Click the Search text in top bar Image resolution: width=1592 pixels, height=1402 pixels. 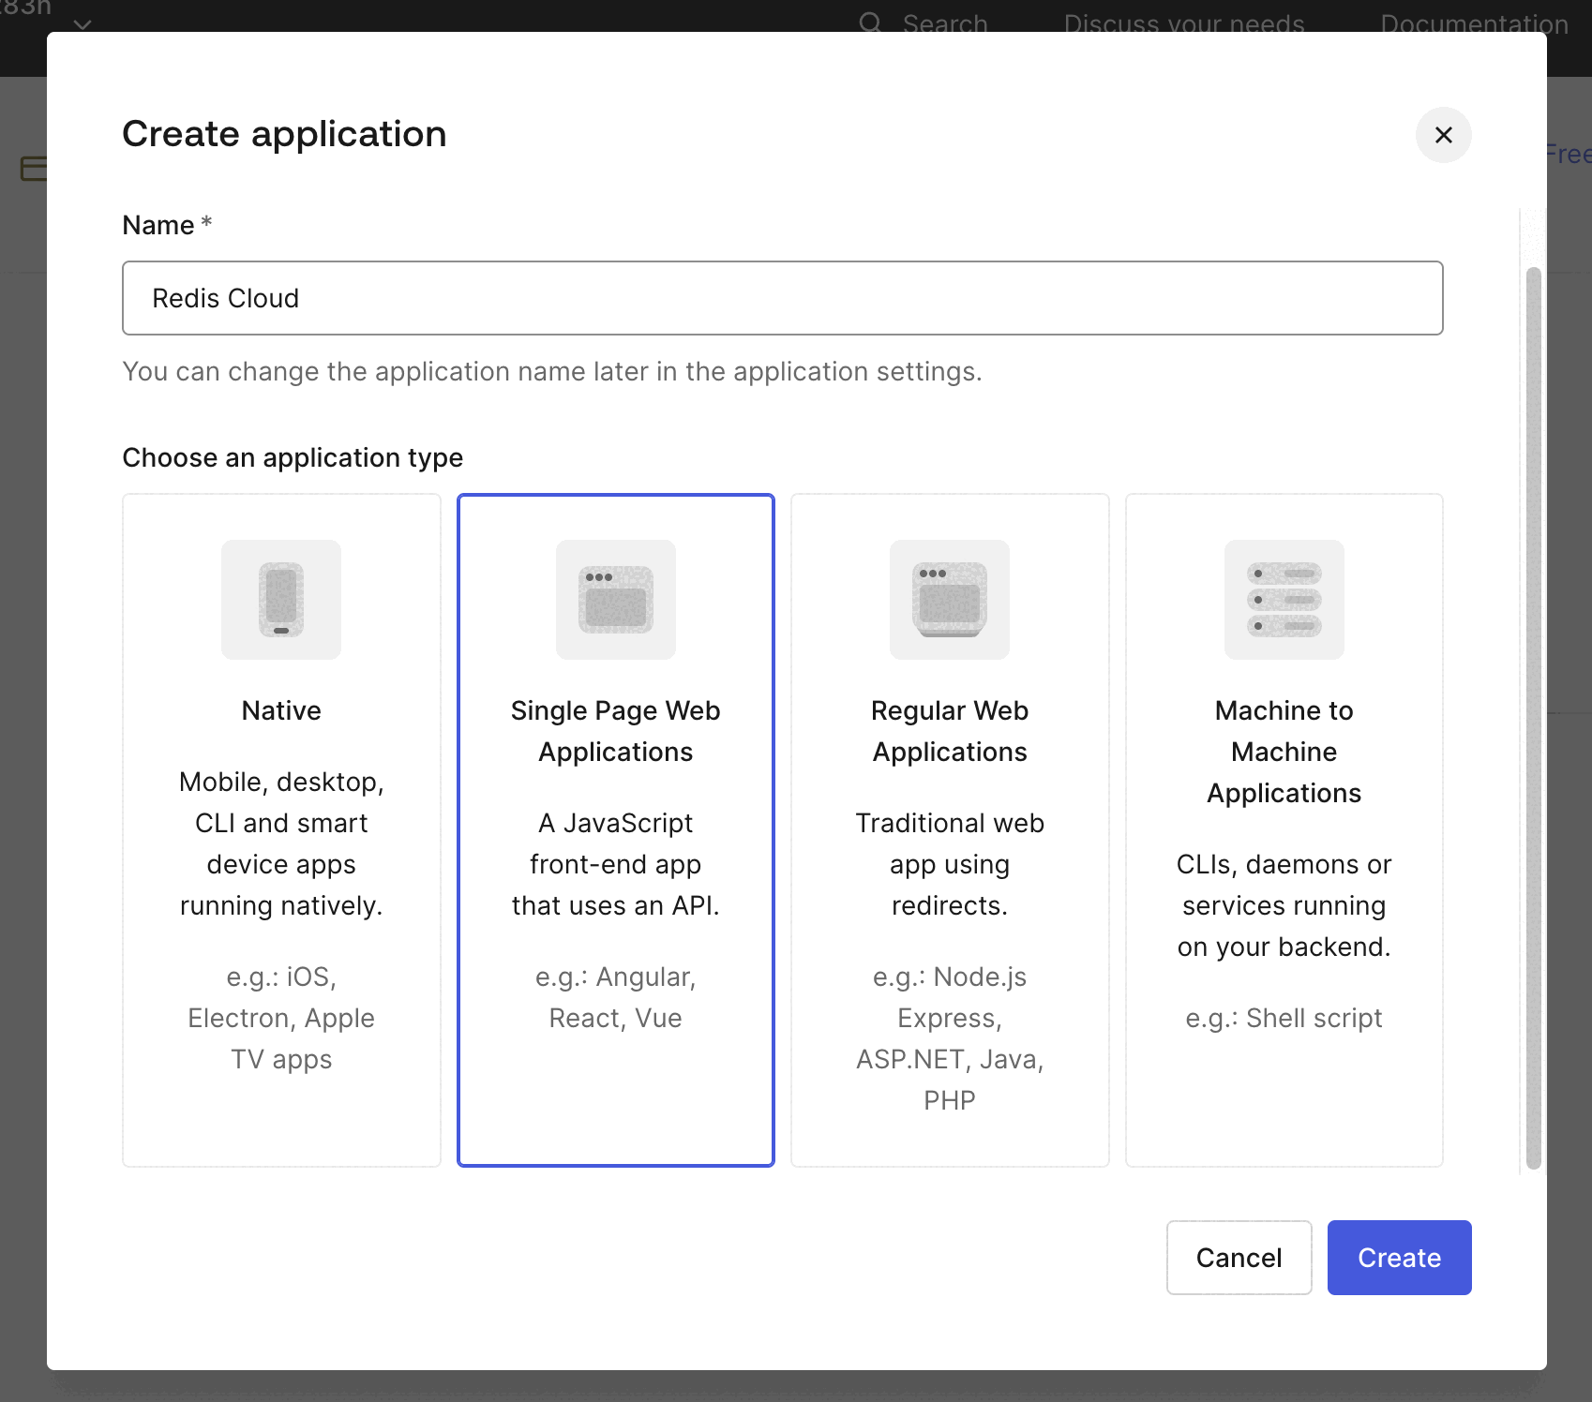pos(944,24)
